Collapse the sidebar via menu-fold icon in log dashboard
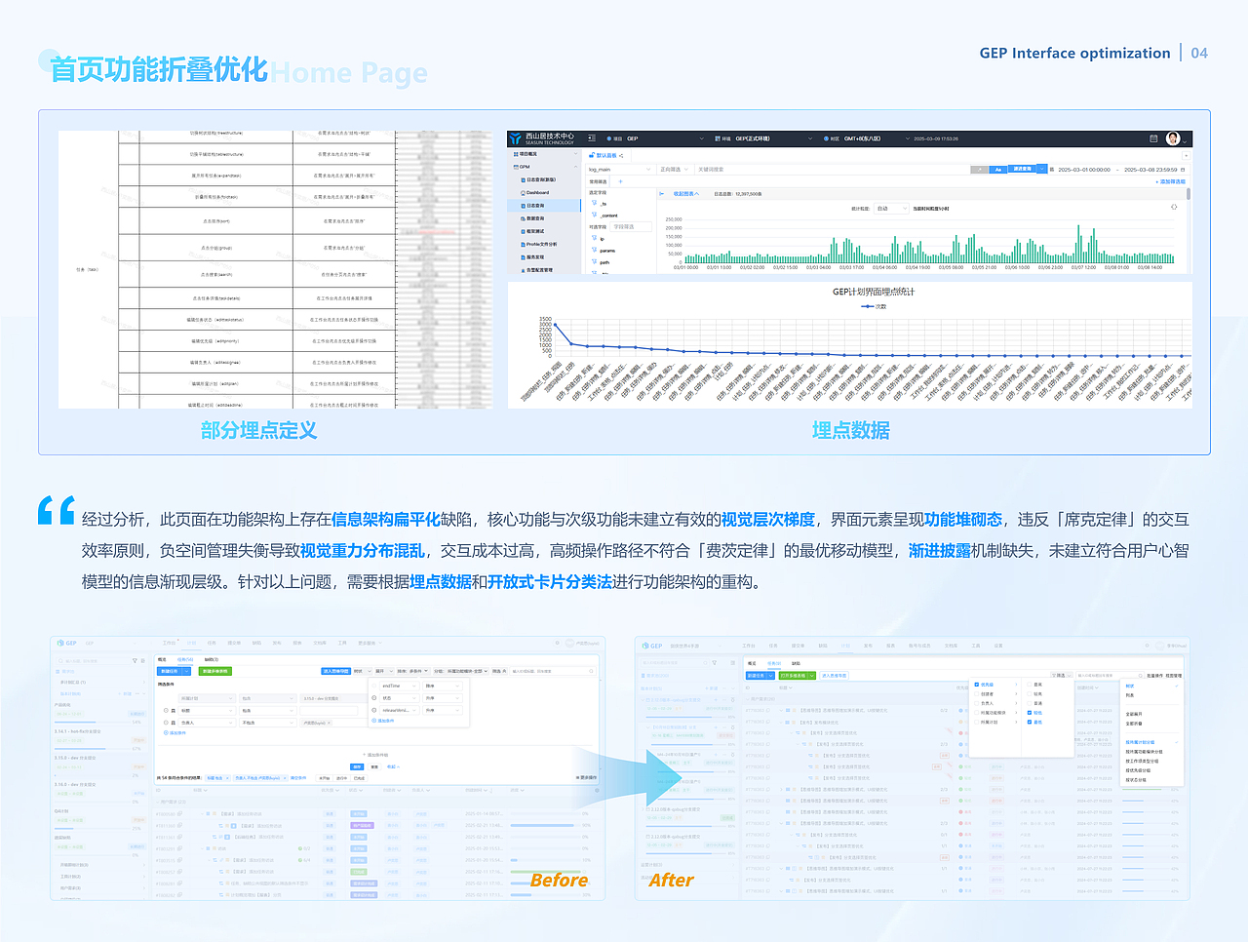 tap(592, 138)
